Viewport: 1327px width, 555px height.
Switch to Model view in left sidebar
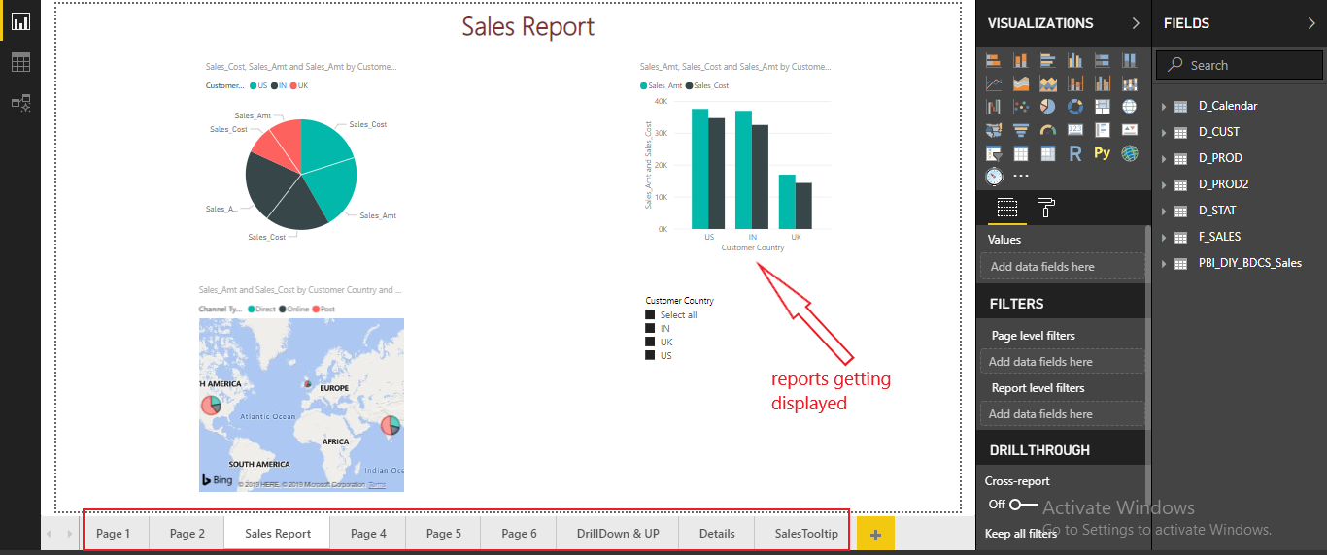[20, 102]
